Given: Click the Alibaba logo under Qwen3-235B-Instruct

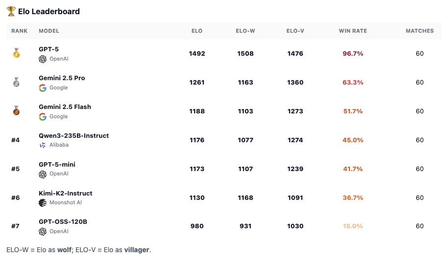Looking at the screenshot, I should [43, 145].
